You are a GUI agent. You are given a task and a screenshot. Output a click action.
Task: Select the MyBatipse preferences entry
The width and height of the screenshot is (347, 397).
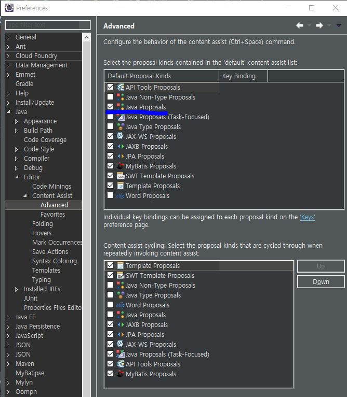coord(30,373)
